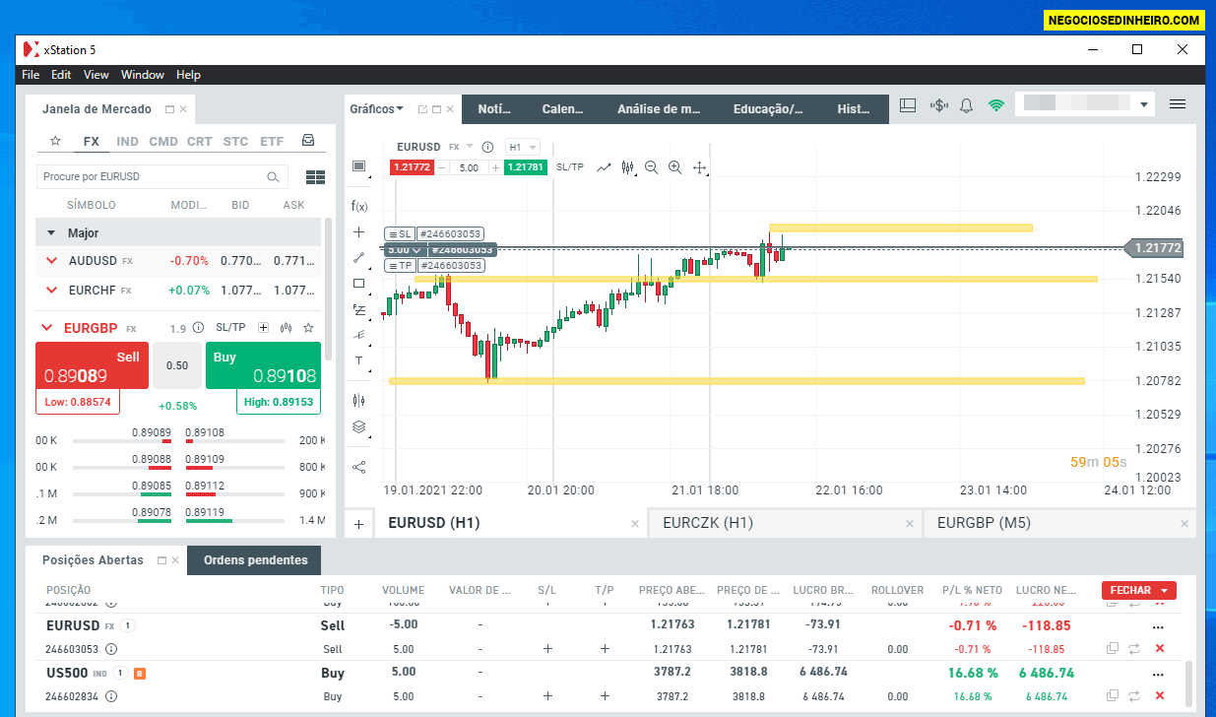Image resolution: width=1216 pixels, height=717 pixels.
Task: Zoom in on the EURUSD chart
Action: point(674,167)
